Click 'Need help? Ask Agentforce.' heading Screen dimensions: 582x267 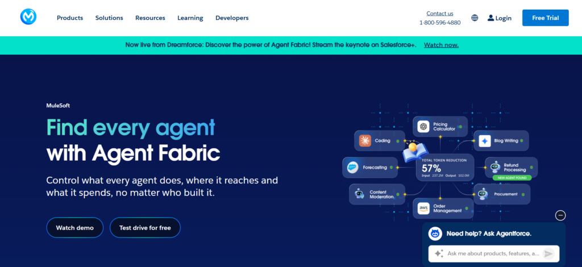pos(489,233)
